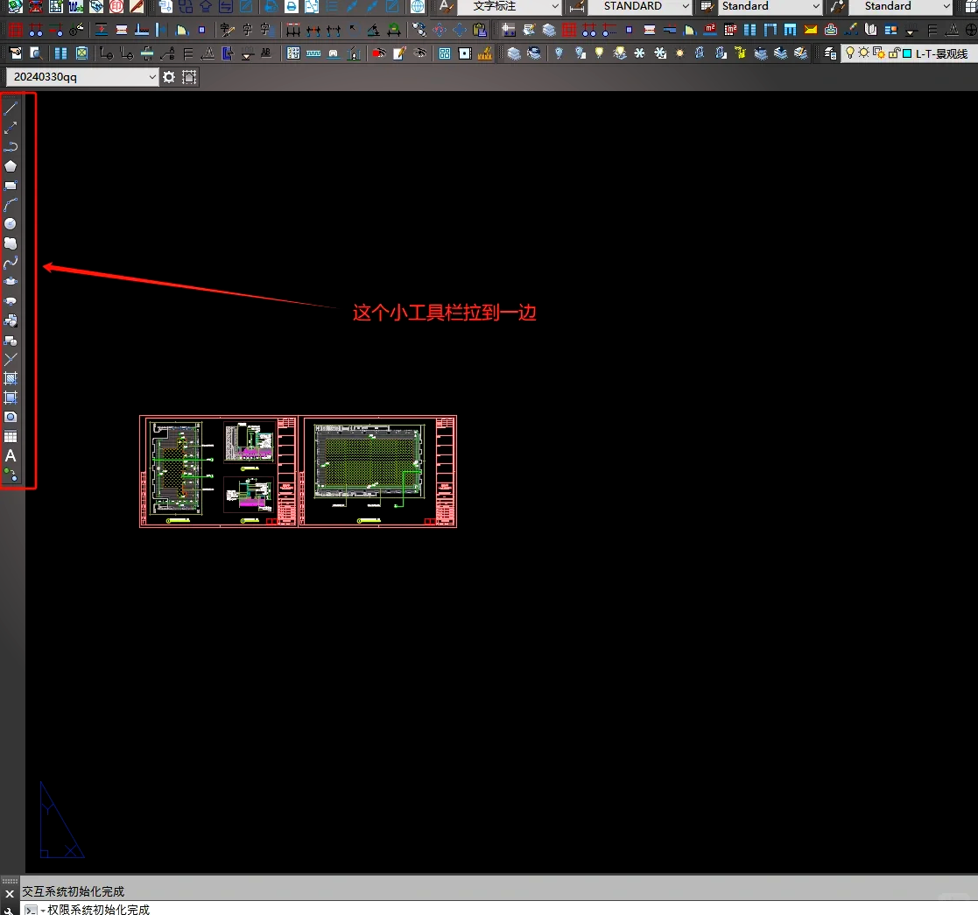Select the Polygon draw tool
Image resolution: width=978 pixels, height=915 pixels.
point(11,165)
